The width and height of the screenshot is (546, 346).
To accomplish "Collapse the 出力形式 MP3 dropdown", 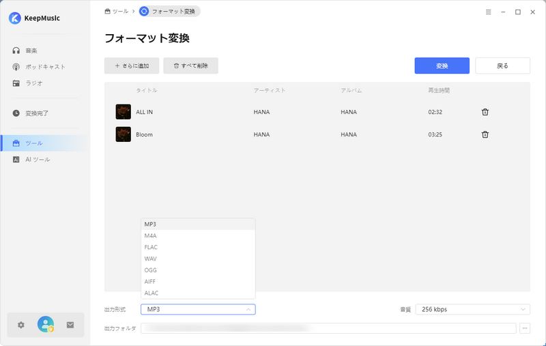I will coord(198,309).
